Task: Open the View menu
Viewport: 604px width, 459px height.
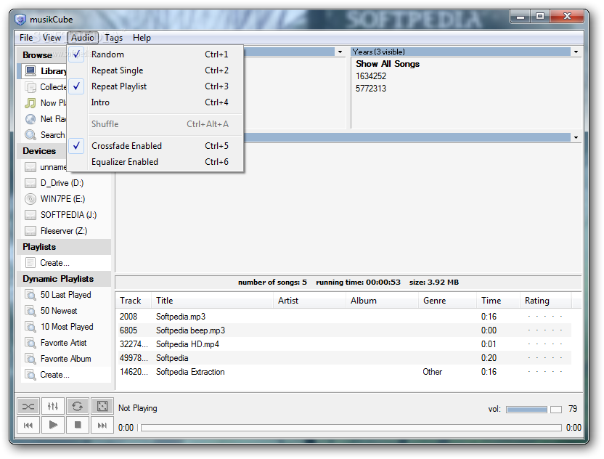Action: (x=52, y=38)
